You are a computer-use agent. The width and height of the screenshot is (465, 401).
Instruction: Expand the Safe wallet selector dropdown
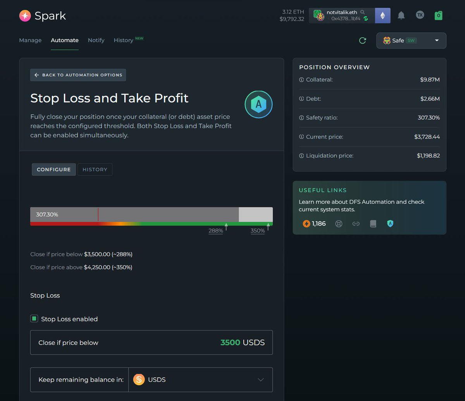click(x=411, y=41)
